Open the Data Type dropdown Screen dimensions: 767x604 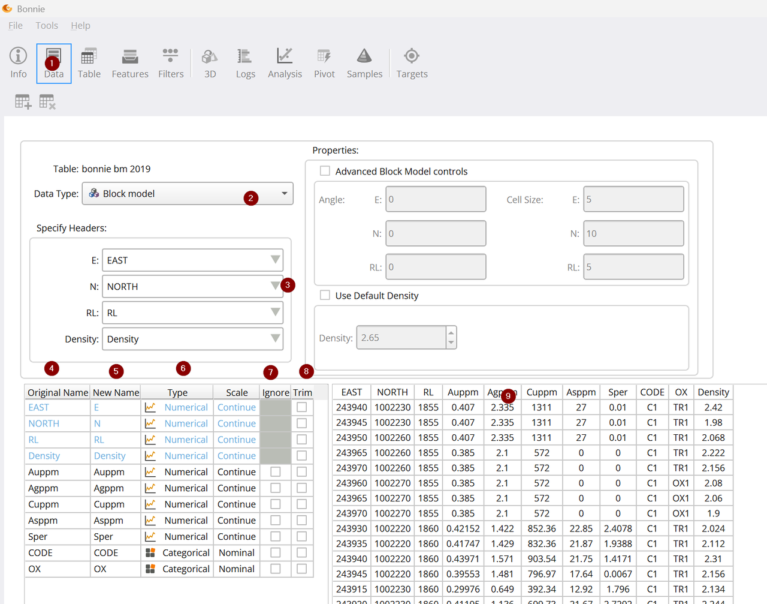click(x=188, y=194)
